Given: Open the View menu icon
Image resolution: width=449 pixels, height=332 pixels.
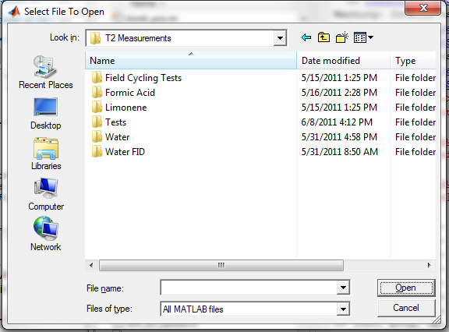Looking at the screenshot, I should click(x=363, y=37).
